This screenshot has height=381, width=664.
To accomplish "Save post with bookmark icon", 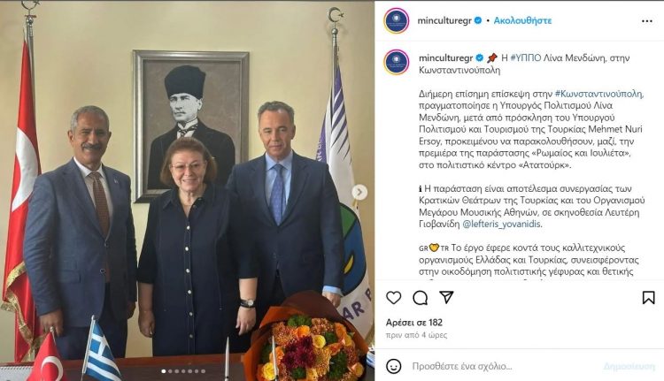I will click(648, 298).
